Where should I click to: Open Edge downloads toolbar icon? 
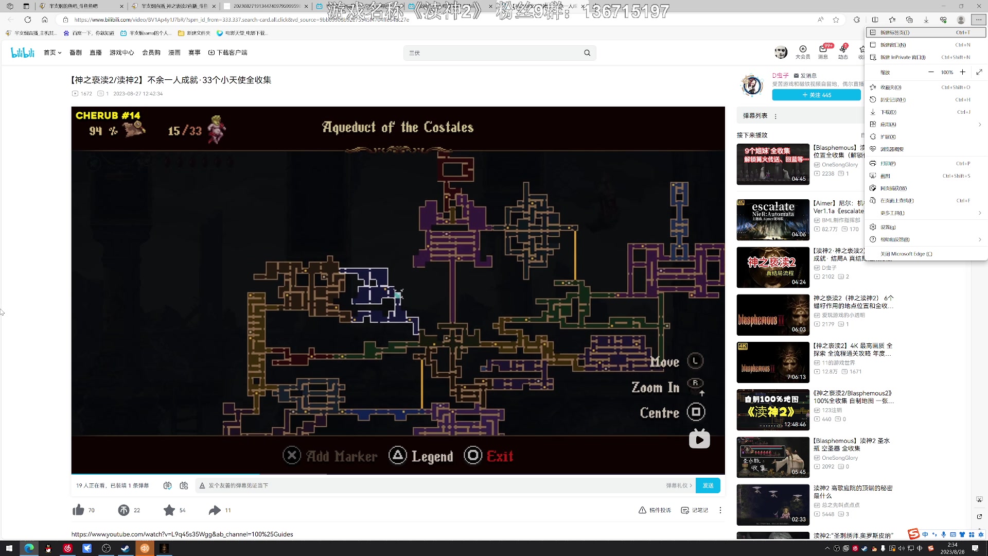click(926, 20)
